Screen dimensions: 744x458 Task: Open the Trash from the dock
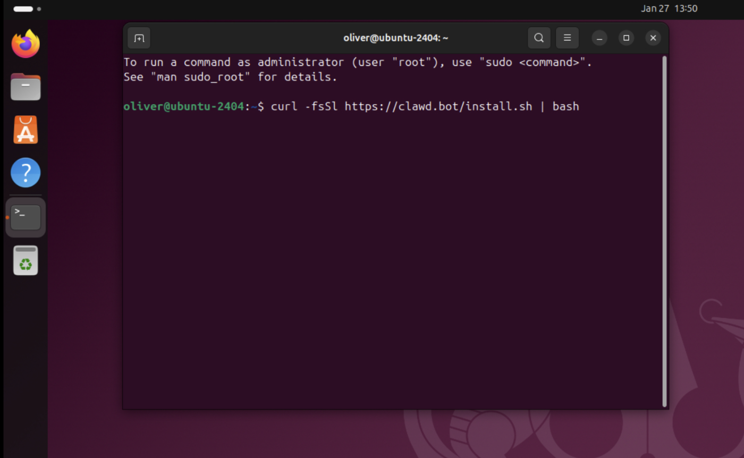[x=26, y=260]
